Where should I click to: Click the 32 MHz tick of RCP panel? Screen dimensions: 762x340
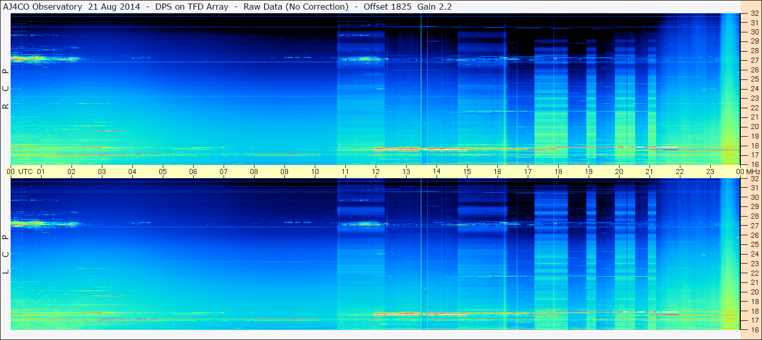(x=754, y=14)
